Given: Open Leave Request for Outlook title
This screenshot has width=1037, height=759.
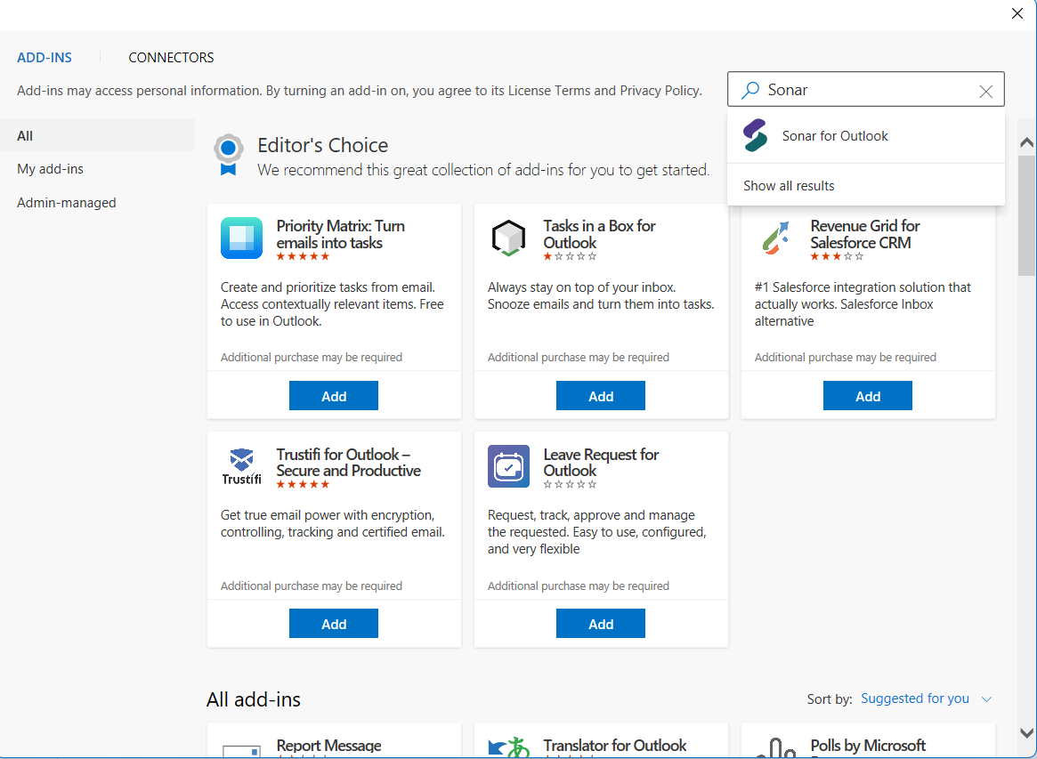Looking at the screenshot, I should click(601, 462).
